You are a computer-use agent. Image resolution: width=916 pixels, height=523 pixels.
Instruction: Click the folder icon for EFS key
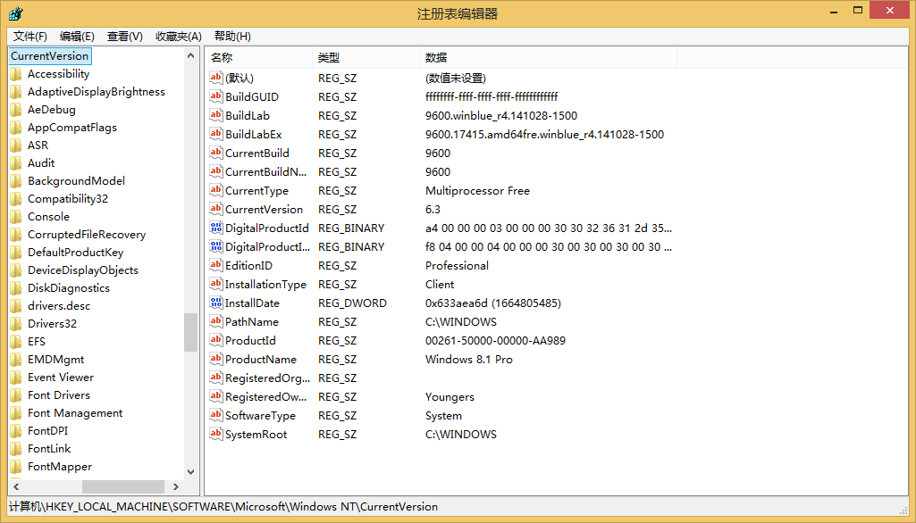[x=16, y=342]
